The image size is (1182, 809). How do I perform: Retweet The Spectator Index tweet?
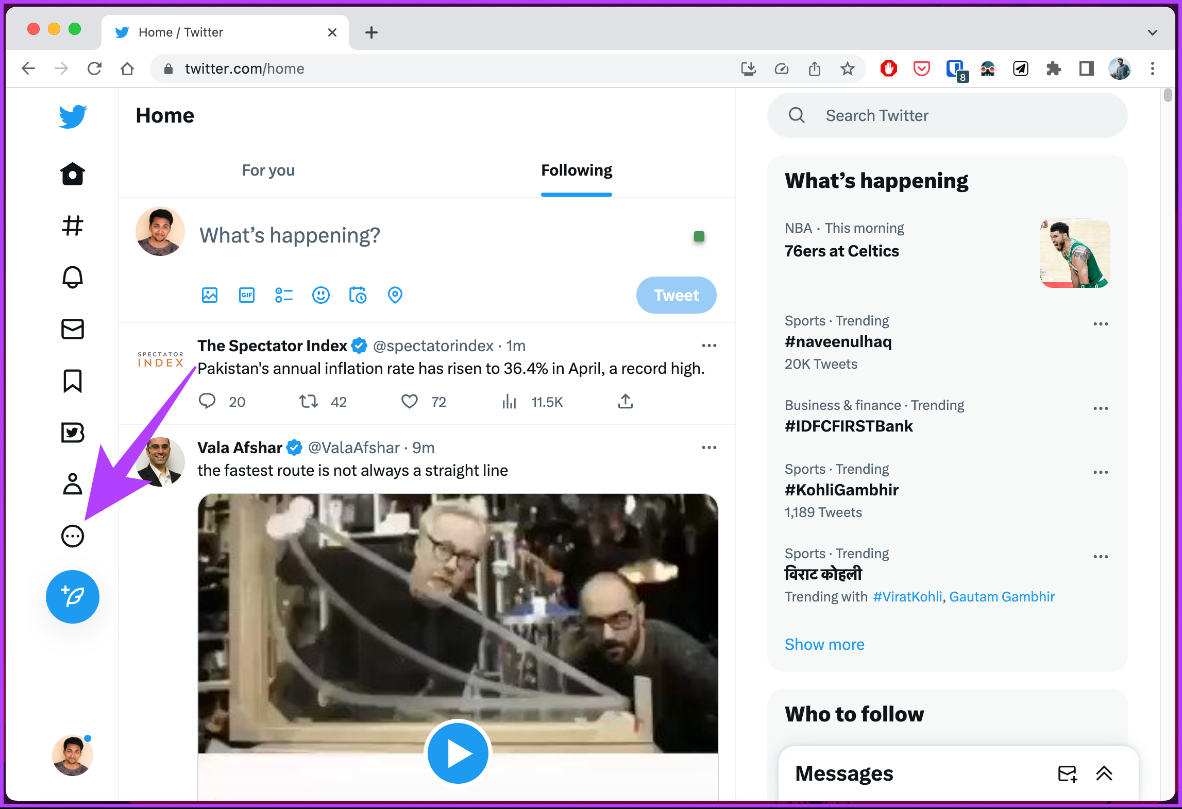coord(309,401)
